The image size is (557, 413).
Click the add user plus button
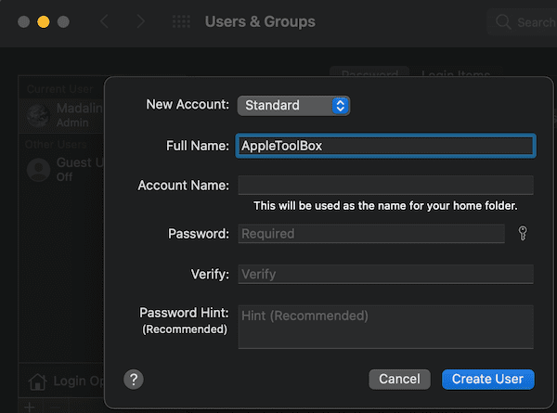click(28, 407)
